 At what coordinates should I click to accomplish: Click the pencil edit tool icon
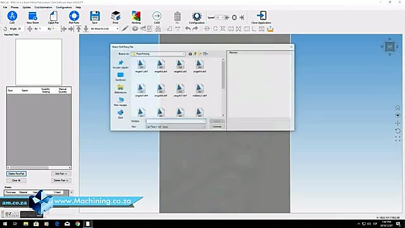click(125, 28)
